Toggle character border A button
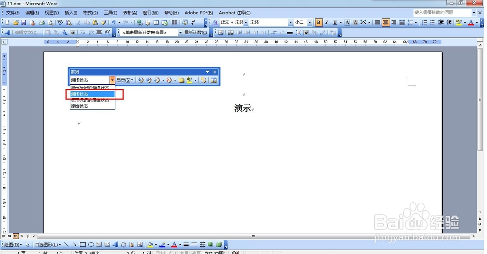487x254 pixels. pyautogui.click(x=347, y=23)
